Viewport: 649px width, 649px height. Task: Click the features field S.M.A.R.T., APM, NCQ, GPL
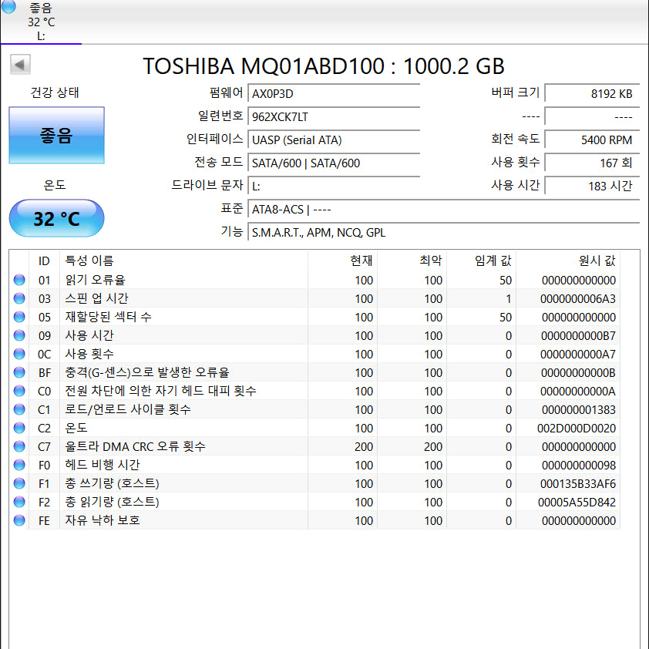(x=444, y=233)
